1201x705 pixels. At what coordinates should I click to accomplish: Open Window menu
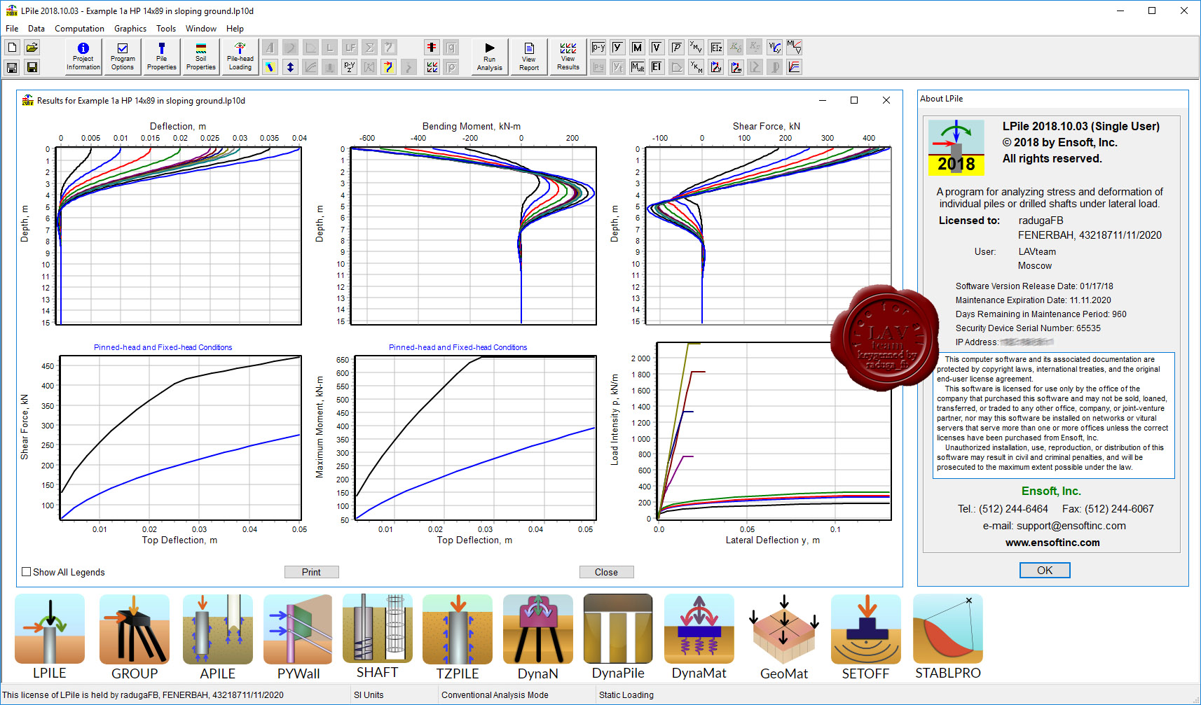coord(201,29)
